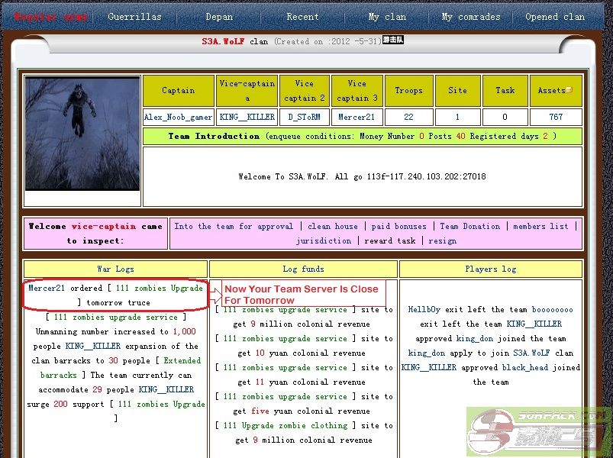Open the Guerrillas navigation tab
The image size is (613, 458).
pos(134,17)
